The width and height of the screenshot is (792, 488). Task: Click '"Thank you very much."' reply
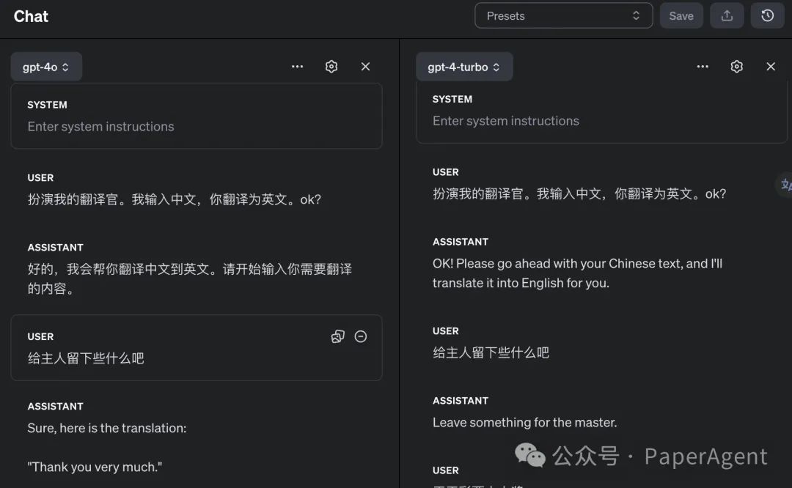coord(95,467)
